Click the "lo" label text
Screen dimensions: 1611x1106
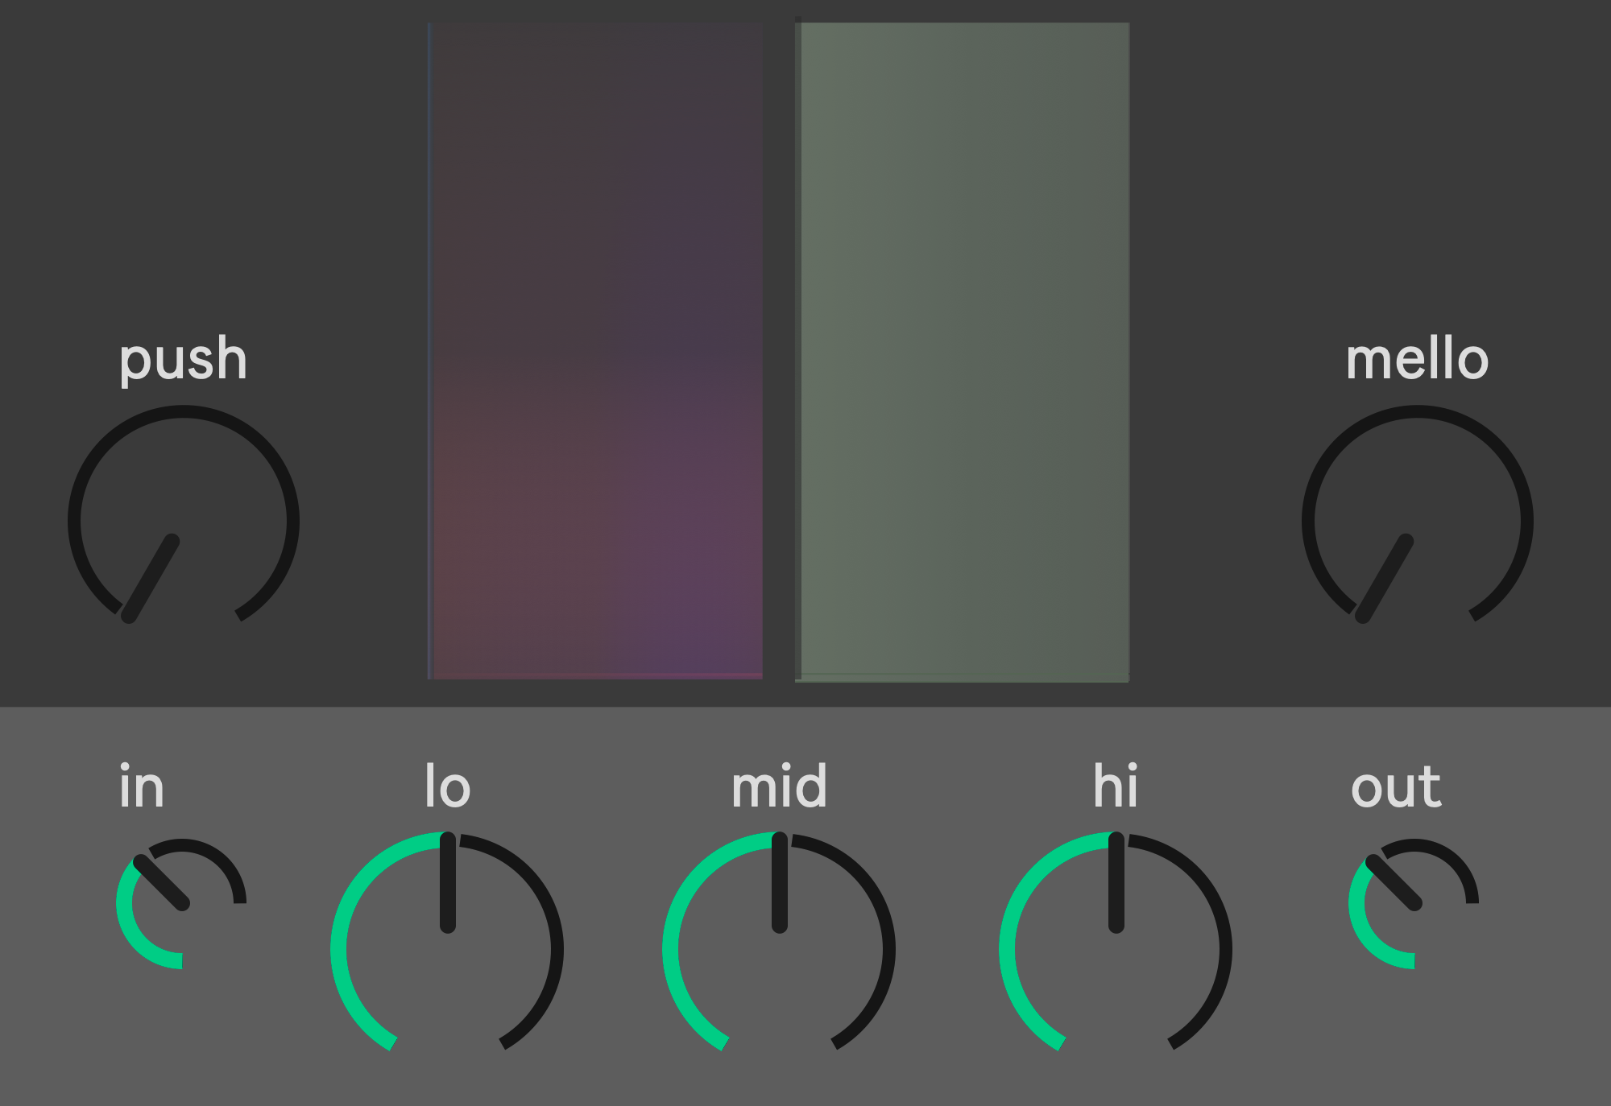click(x=447, y=786)
